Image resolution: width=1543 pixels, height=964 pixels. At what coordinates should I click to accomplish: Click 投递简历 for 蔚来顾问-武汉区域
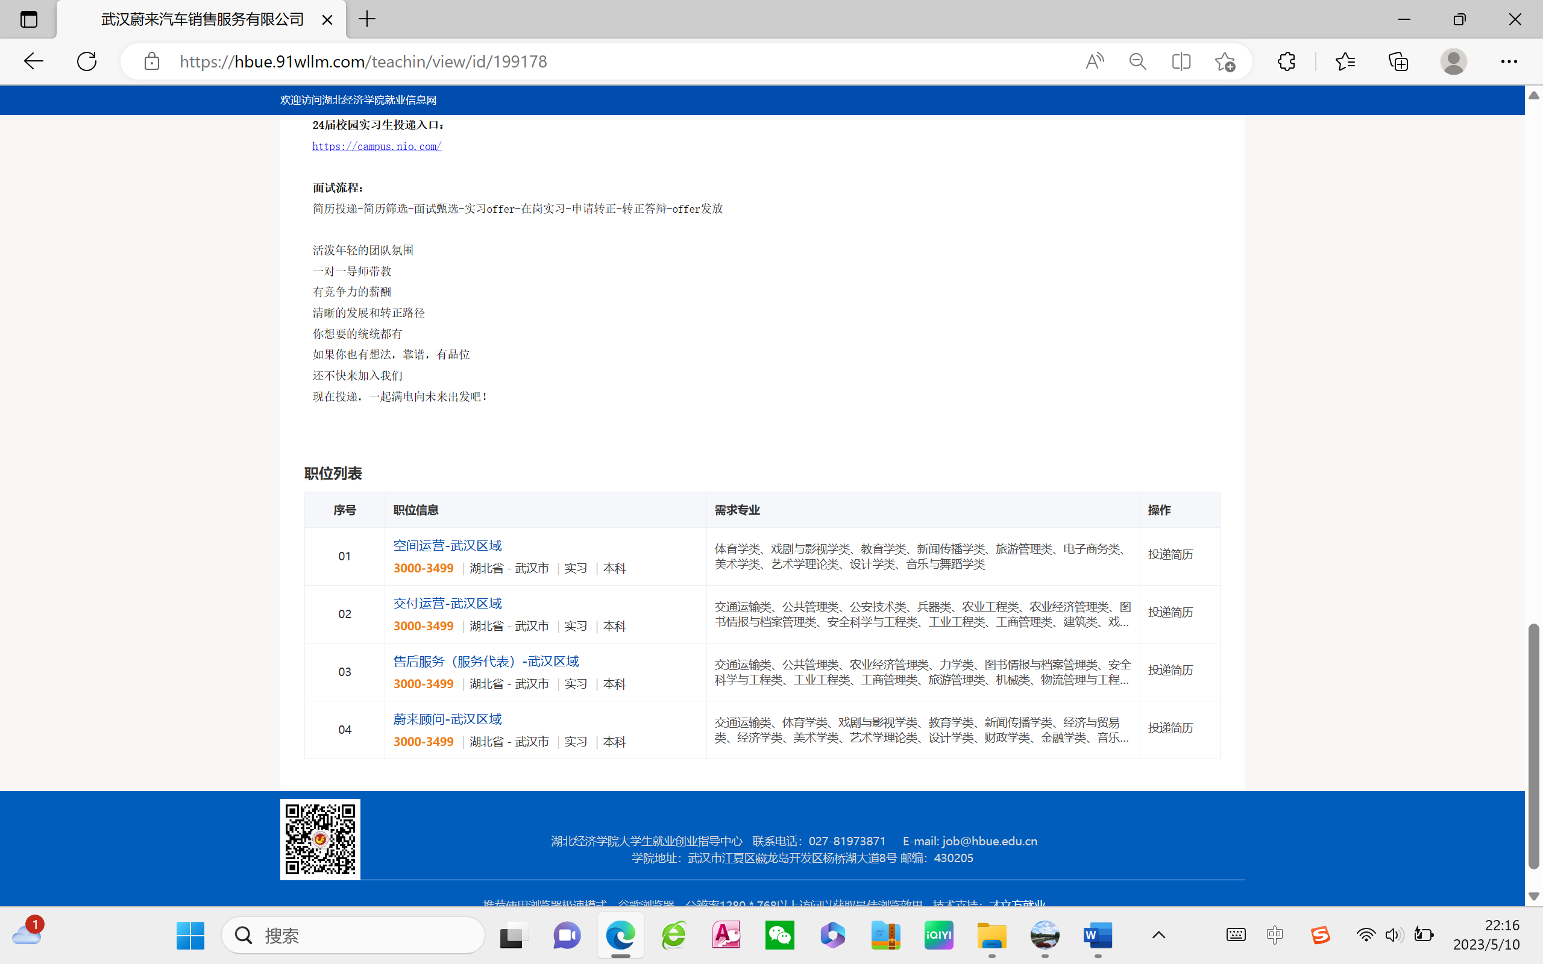[x=1170, y=727]
